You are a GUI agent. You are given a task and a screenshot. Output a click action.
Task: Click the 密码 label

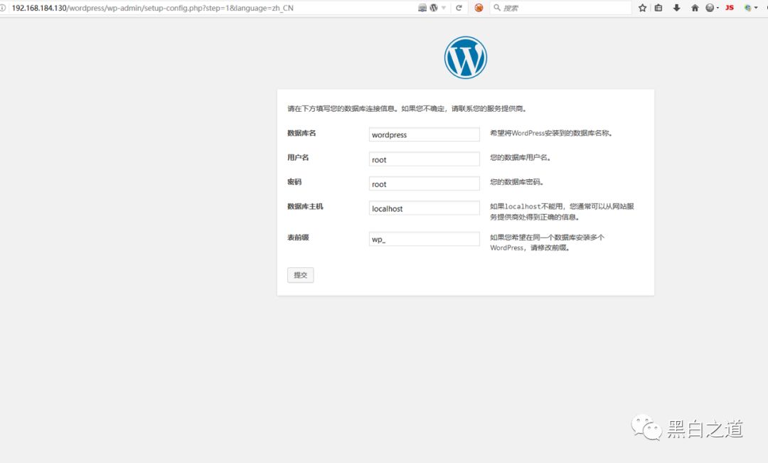[x=294, y=182]
